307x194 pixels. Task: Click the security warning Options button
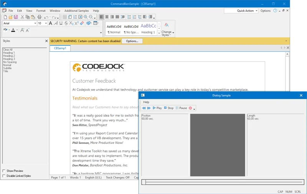coord(132,41)
